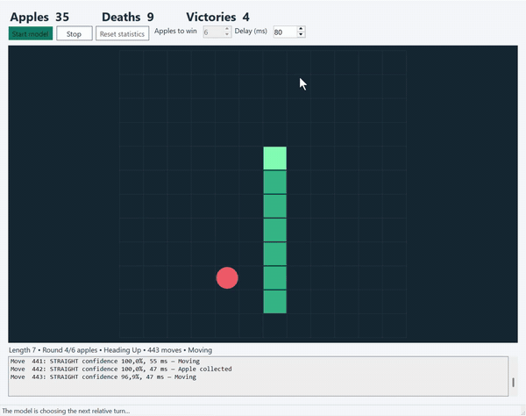Click the 'Apples 35' counter heading

[39, 17]
